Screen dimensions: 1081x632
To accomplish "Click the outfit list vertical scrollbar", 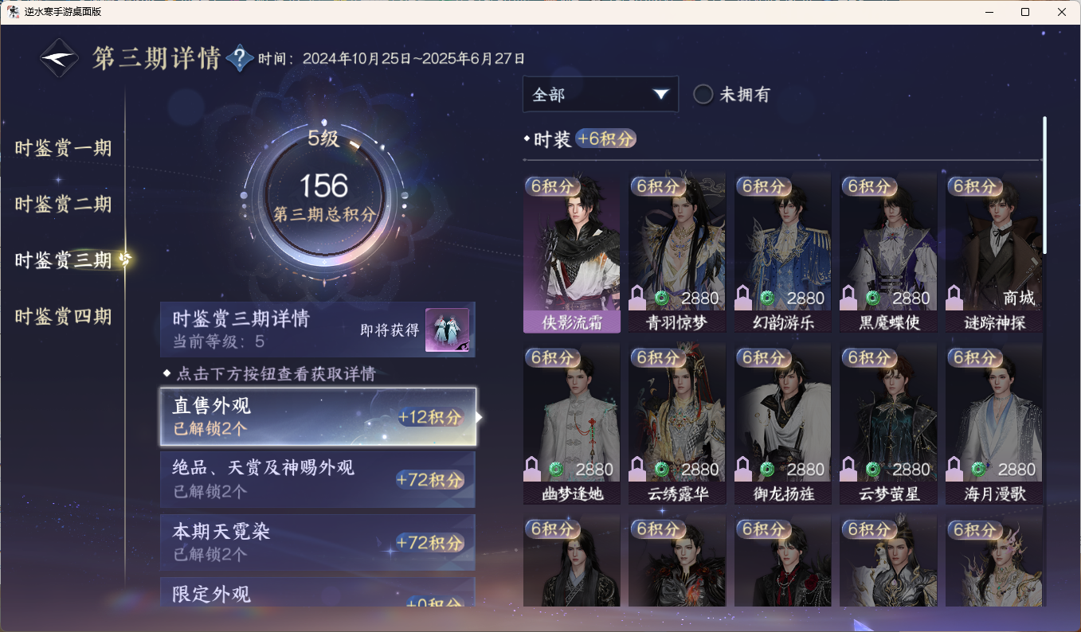I will pyautogui.click(x=1044, y=185).
